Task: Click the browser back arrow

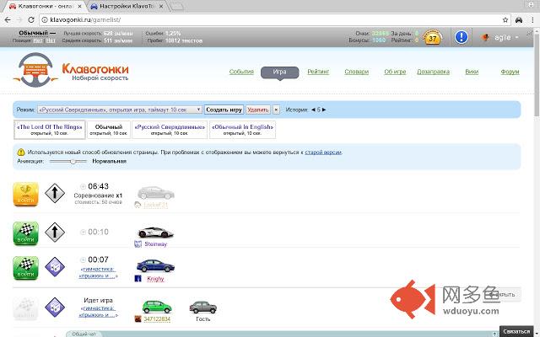Action: pos(8,20)
